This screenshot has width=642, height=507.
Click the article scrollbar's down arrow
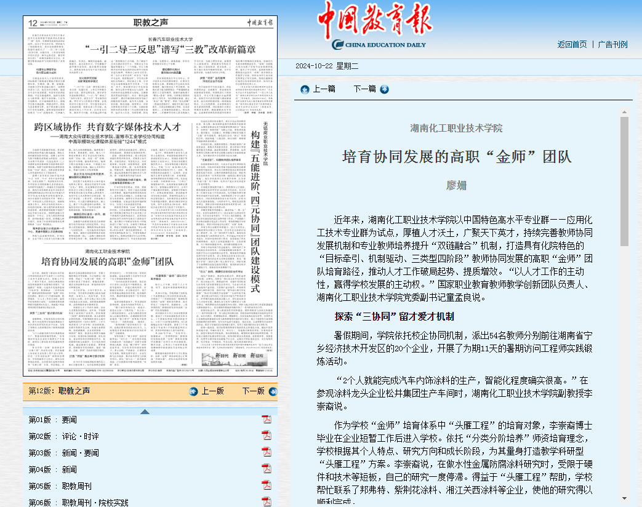coord(624,498)
